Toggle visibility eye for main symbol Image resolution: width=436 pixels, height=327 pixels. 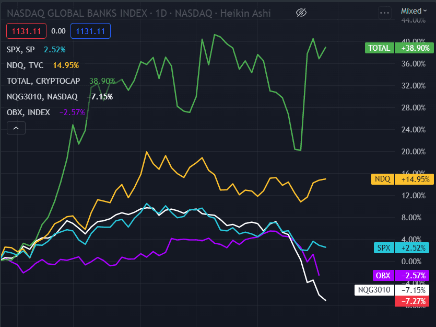point(300,12)
